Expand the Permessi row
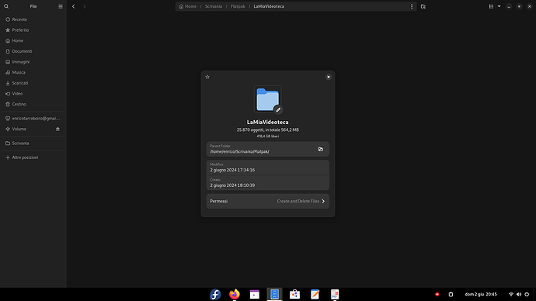The width and height of the screenshot is (536, 301). [x=268, y=202]
